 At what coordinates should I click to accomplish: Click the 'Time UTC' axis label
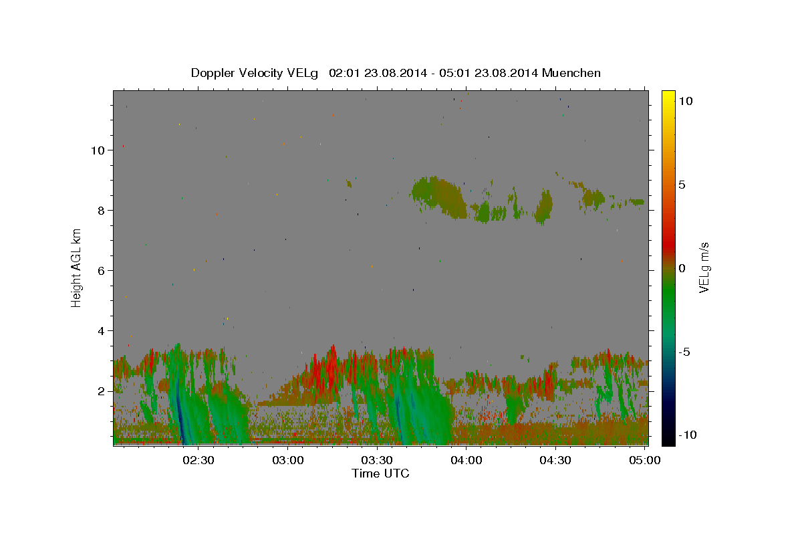[380, 473]
